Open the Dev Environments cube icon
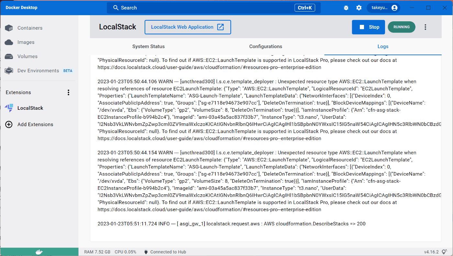 (x=9, y=71)
